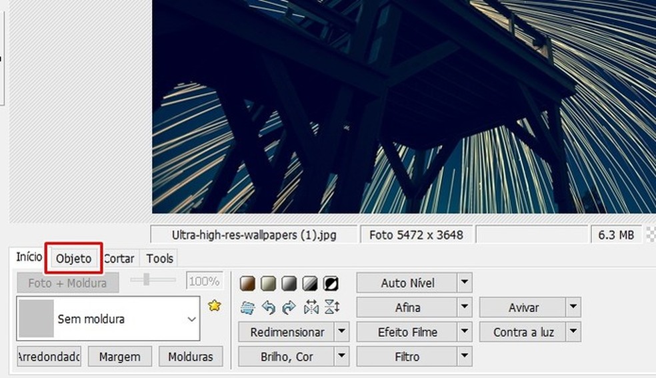Image resolution: width=656 pixels, height=378 pixels.
Task: Rotate the photo right 90 degrees
Action: point(289,308)
